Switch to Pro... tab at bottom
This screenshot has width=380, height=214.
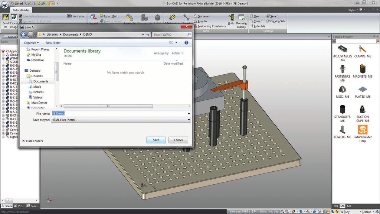tap(19, 206)
